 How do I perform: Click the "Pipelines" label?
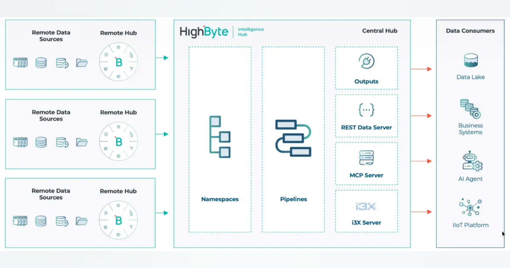tap(293, 199)
